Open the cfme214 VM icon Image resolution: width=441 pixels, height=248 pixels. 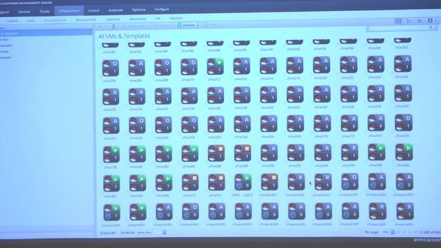(x=242, y=66)
